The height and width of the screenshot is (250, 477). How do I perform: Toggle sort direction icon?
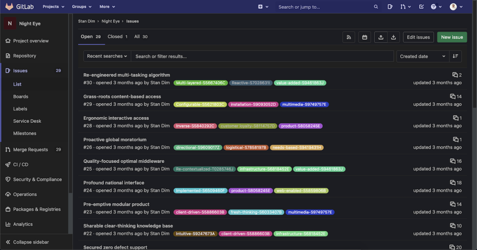click(x=456, y=56)
